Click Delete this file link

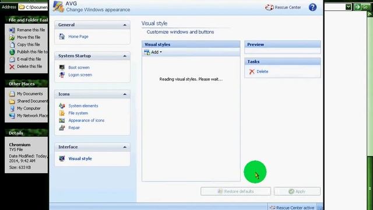pyautogui.click(x=30, y=66)
